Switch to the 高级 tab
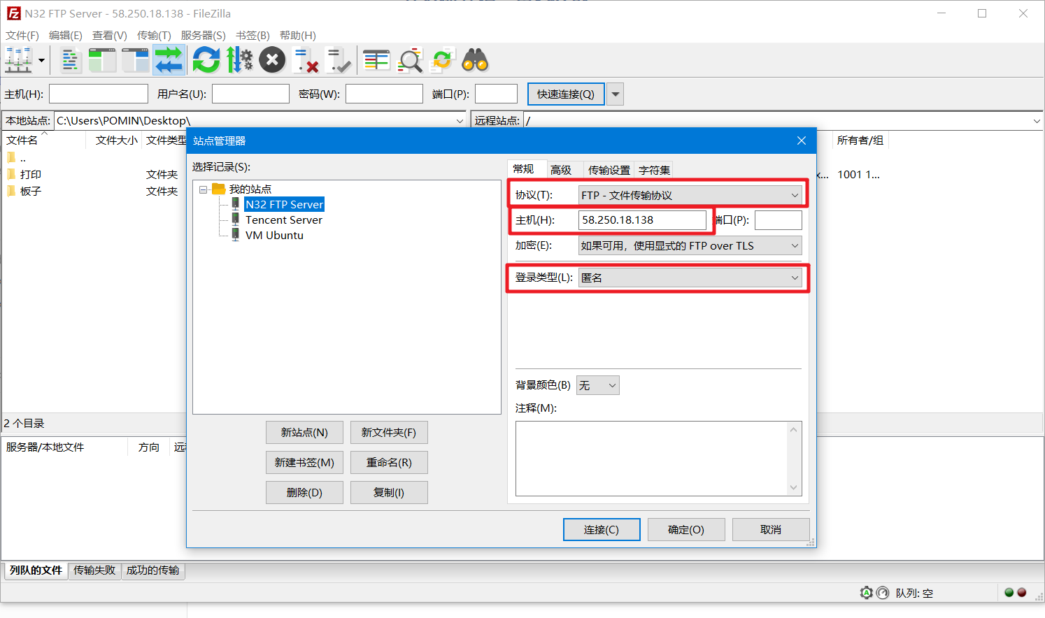 561,170
